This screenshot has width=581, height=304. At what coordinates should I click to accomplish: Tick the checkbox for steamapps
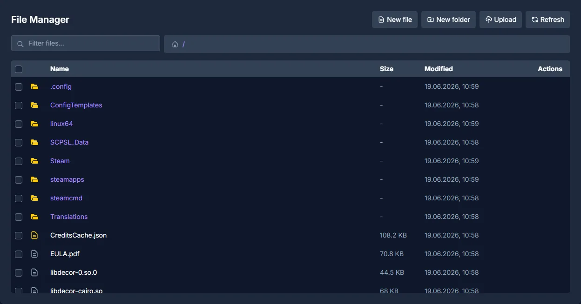[x=19, y=180]
